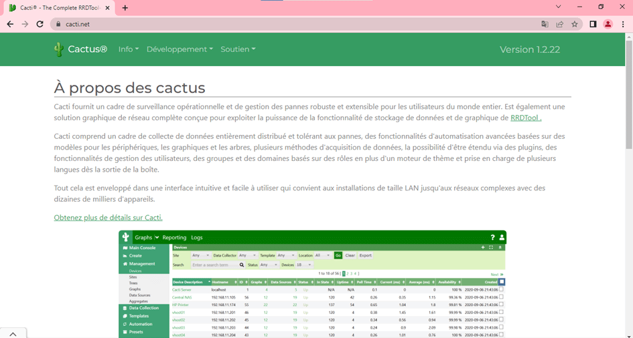
Task: Open the Status filter dropdown in the screenshot
Action: point(269,265)
